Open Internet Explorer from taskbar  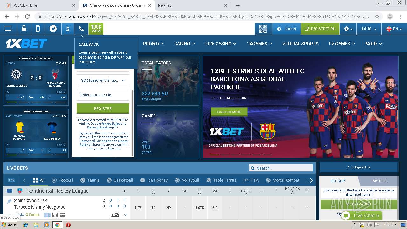click(25, 225)
